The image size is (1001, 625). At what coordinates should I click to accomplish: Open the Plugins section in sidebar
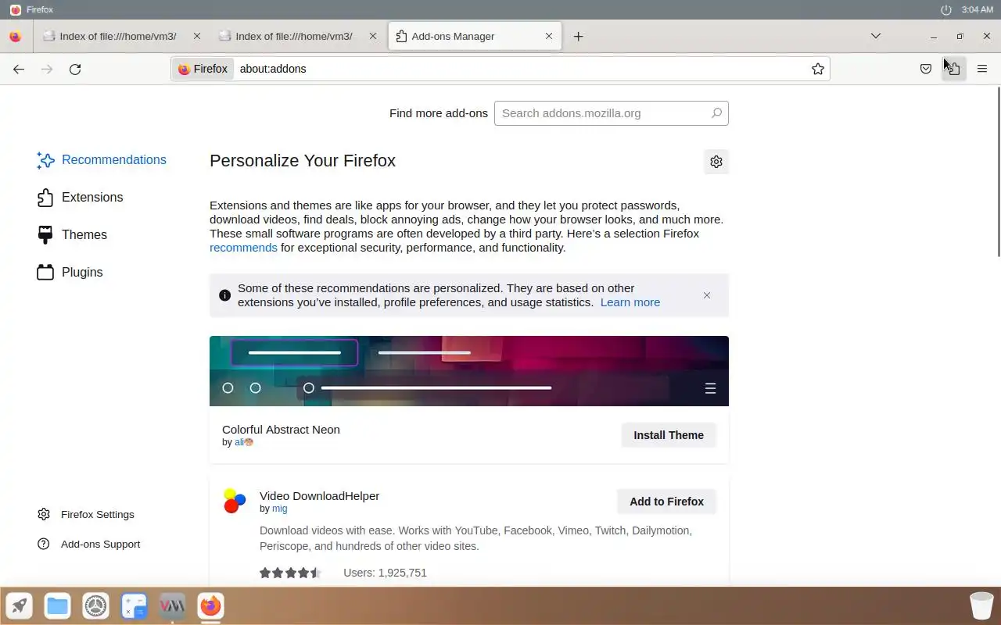pos(70,273)
